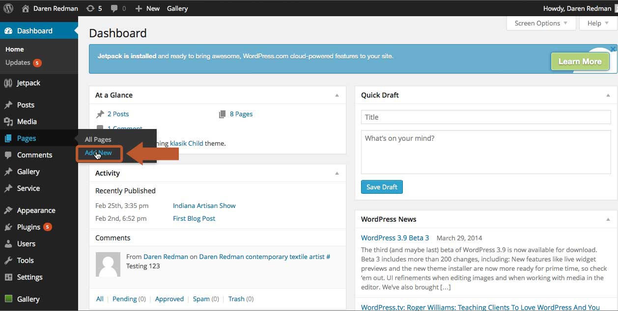Click the Save Draft button

point(382,187)
